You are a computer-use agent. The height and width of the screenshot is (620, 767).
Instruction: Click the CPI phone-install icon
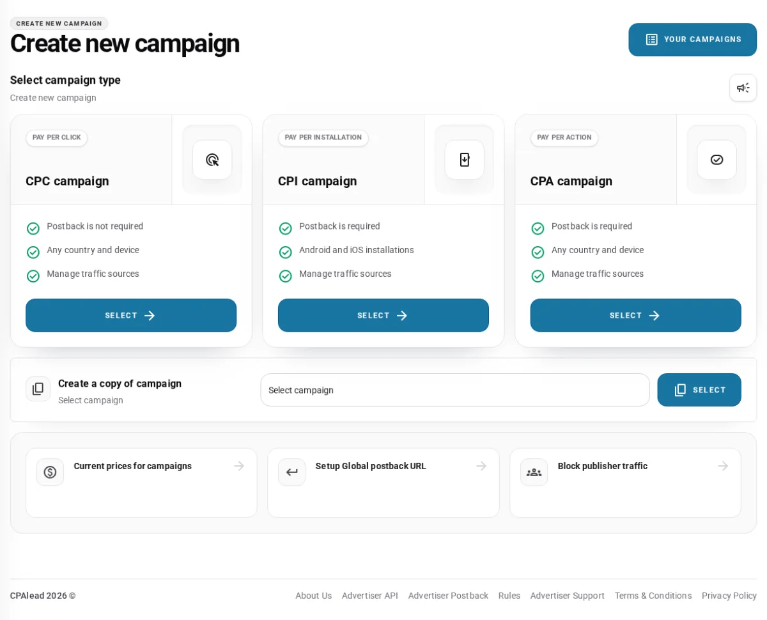pos(465,160)
